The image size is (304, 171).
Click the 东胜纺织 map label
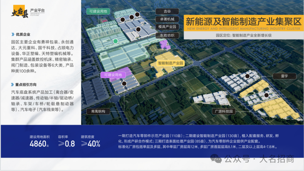[167, 36]
